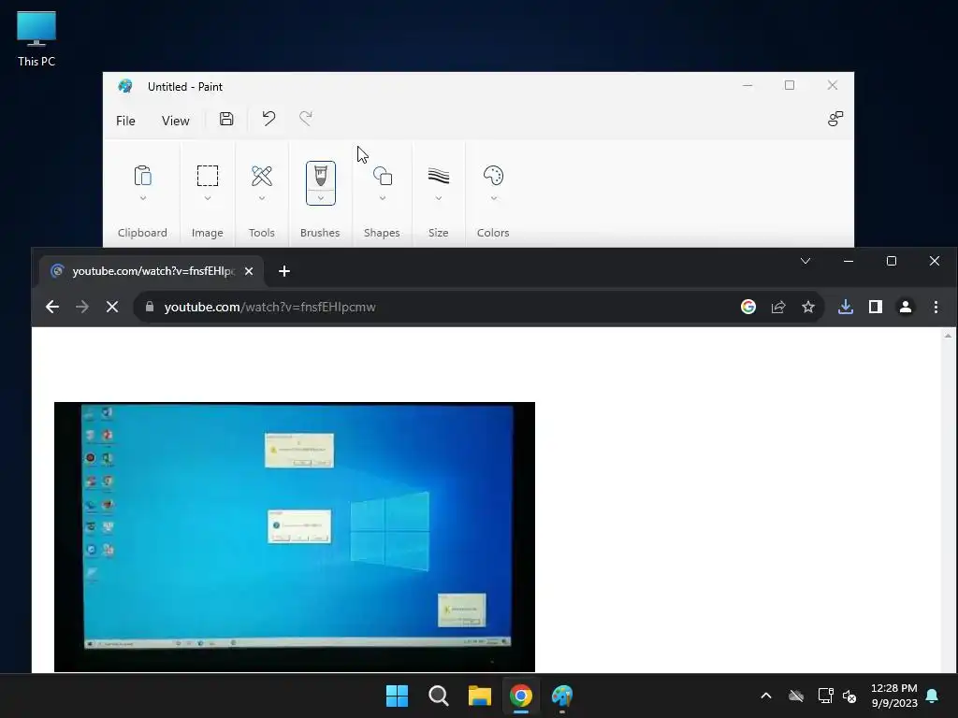Open Windows Search from the taskbar
Image resolution: width=958 pixels, height=718 pixels.
439,696
